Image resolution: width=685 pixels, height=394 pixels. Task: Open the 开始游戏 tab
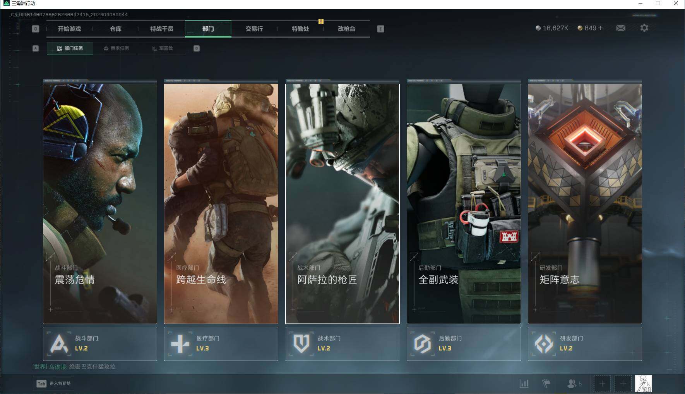(69, 29)
